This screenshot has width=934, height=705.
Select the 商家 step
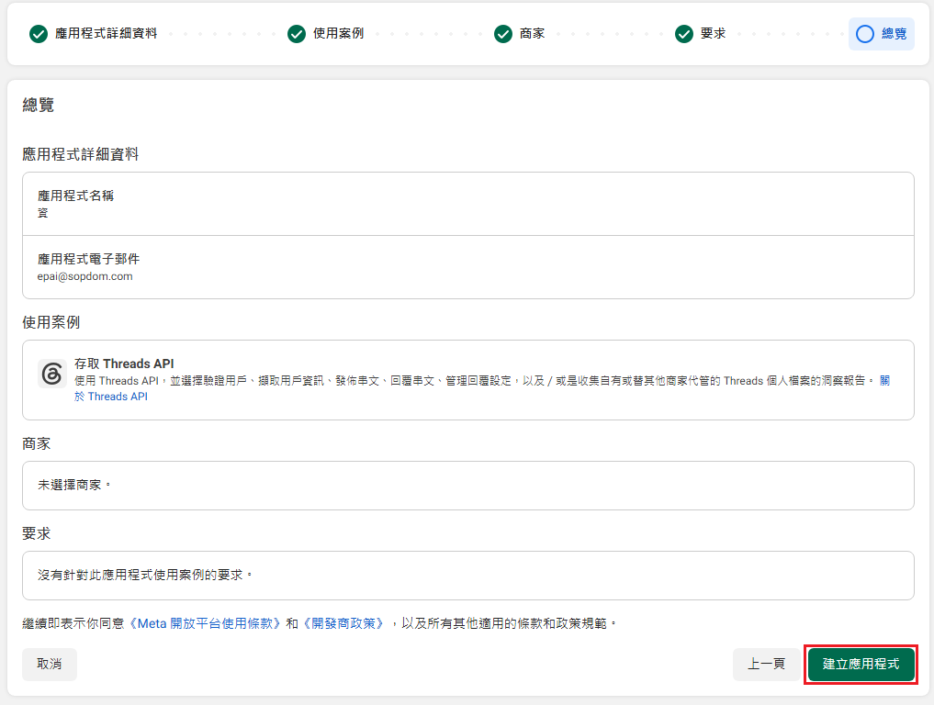pos(520,34)
